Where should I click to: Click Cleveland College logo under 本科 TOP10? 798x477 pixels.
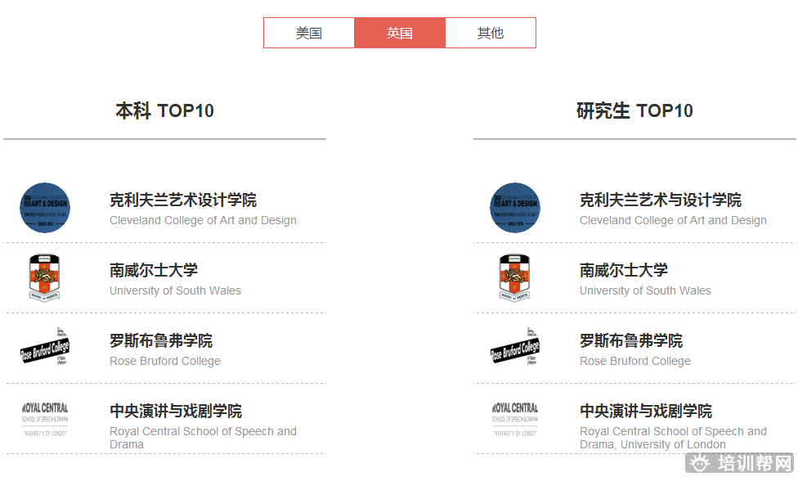click(x=45, y=208)
